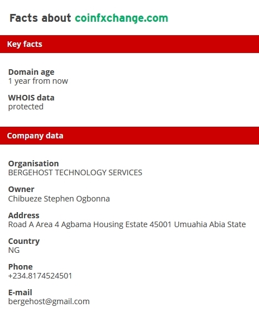
Task: Click the Owner label
Action: [x=21, y=189]
